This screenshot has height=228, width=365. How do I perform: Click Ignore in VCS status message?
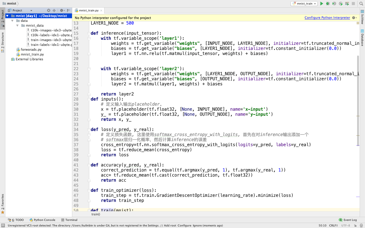pyautogui.click(x=197, y=225)
